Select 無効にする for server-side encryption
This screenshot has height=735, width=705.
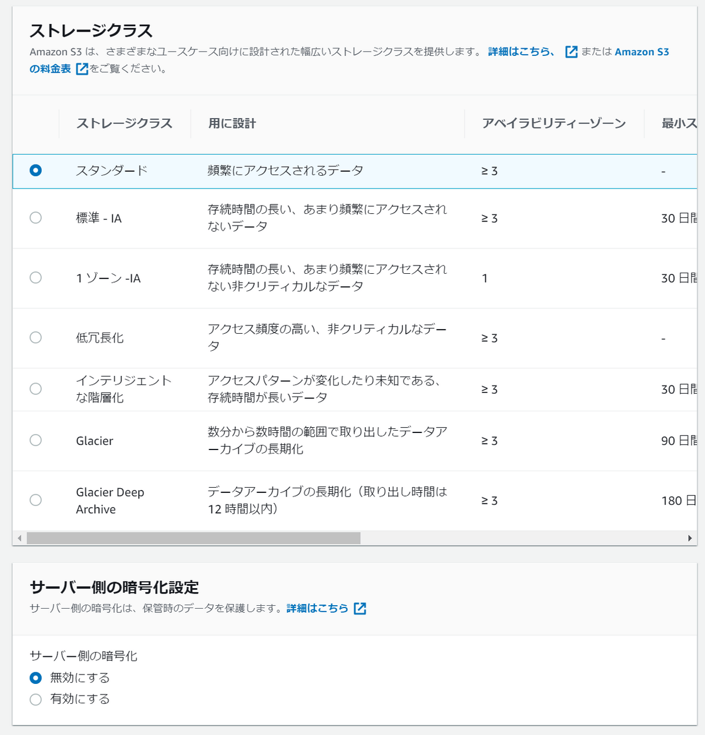(36, 678)
